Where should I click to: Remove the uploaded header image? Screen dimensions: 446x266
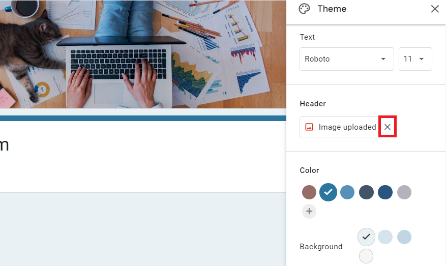(x=387, y=127)
